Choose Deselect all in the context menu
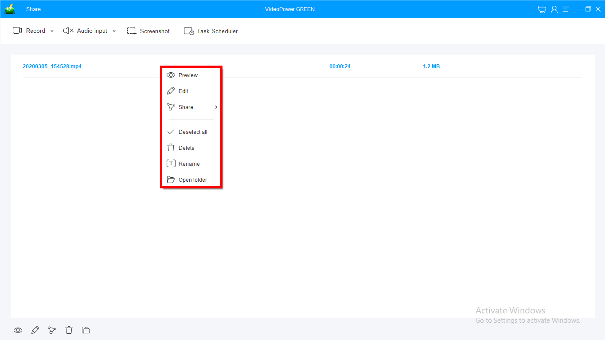The width and height of the screenshot is (605, 340). [192, 132]
